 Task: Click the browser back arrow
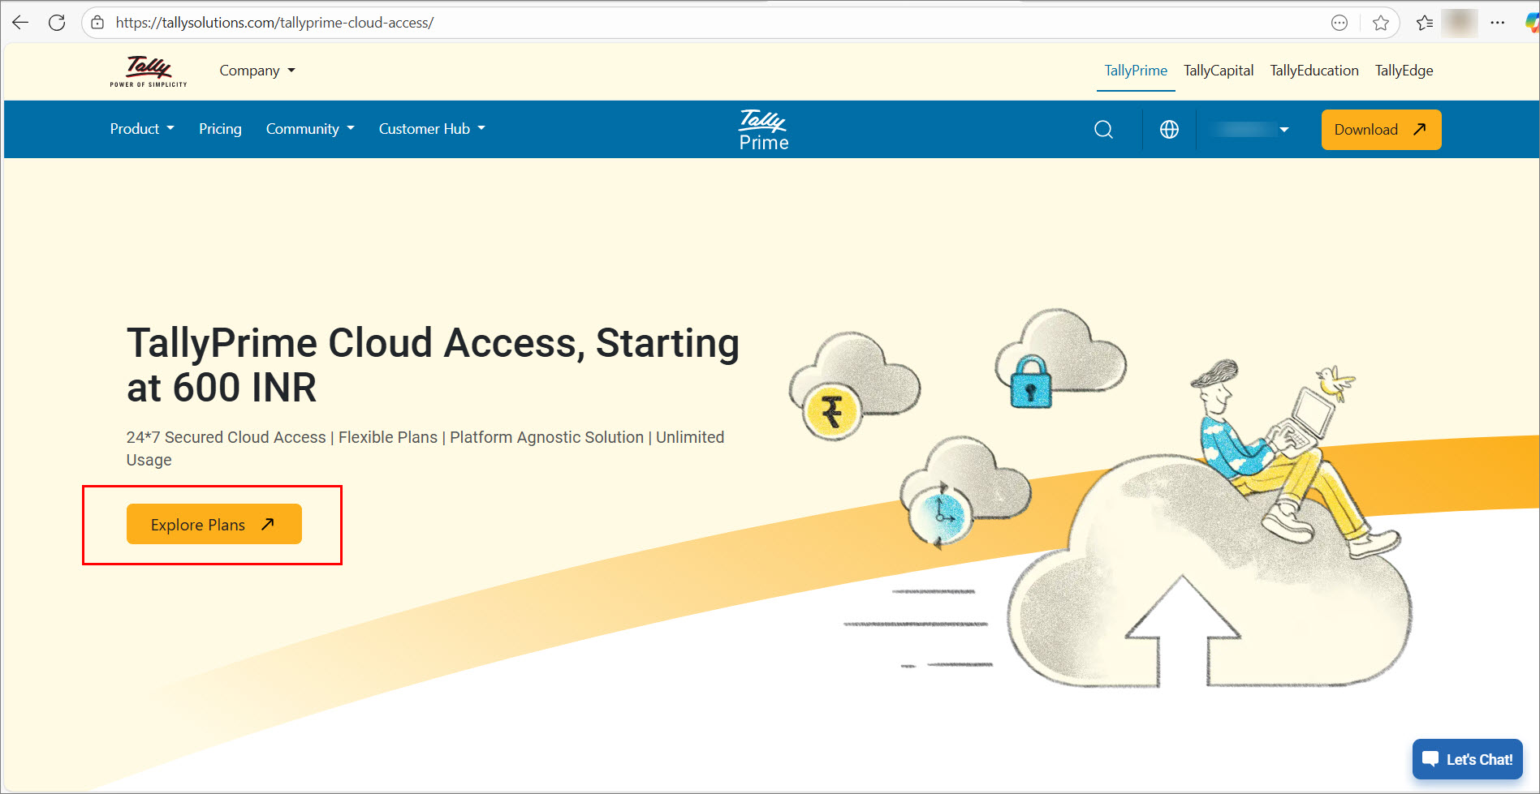tap(21, 23)
